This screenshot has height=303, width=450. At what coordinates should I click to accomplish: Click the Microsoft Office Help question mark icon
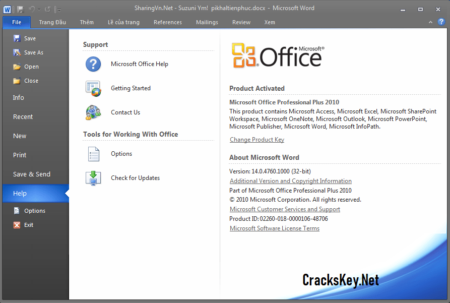click(93, 64)
